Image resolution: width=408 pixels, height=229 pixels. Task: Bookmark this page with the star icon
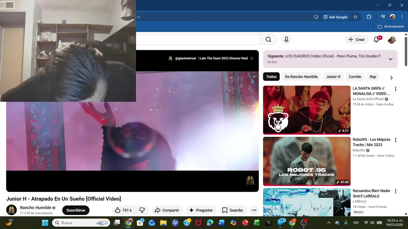point(355,17)
